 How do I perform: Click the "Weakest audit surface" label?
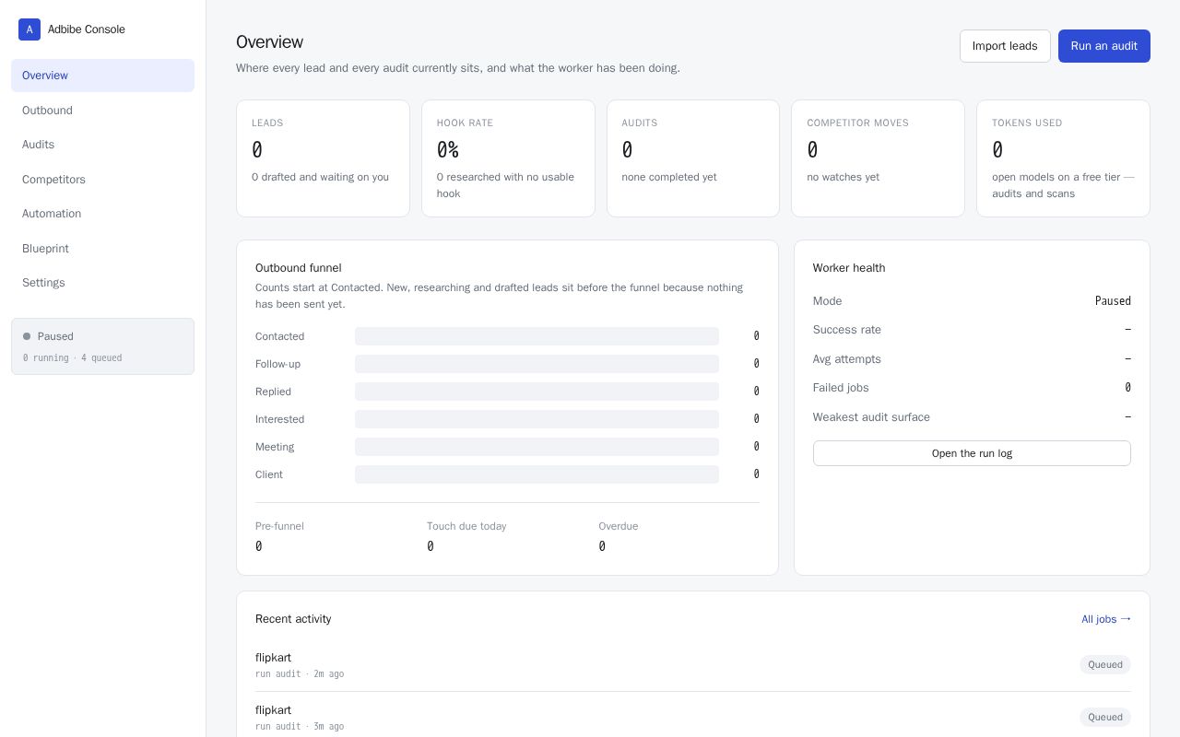coord(871,417)
